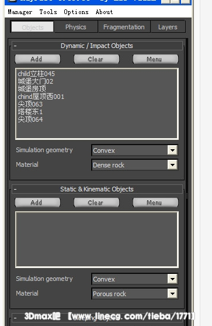Click Add in Dynamic / Impact Objects

(37, 59)
